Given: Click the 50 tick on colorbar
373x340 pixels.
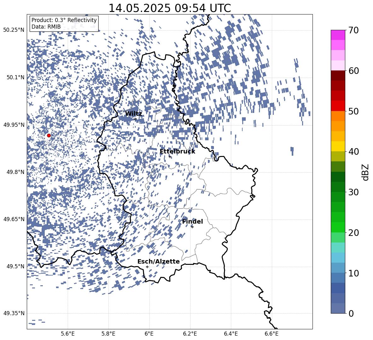Looking at the screenshot, I should [x=354, y=111].
